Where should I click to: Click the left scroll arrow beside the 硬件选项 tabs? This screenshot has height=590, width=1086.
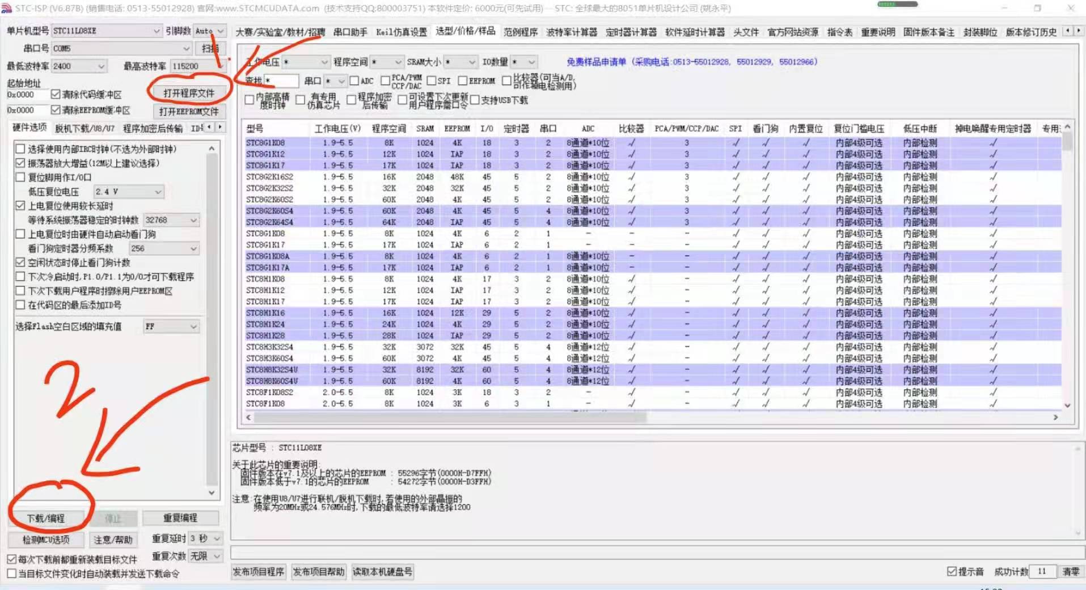click(210, 127)
